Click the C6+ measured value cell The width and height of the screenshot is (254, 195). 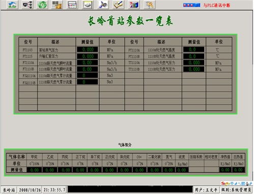pyautogui.click(x=139, y=170)
